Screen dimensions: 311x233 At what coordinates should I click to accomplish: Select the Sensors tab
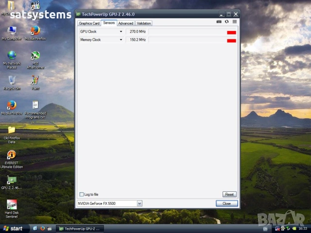(109, 23)
